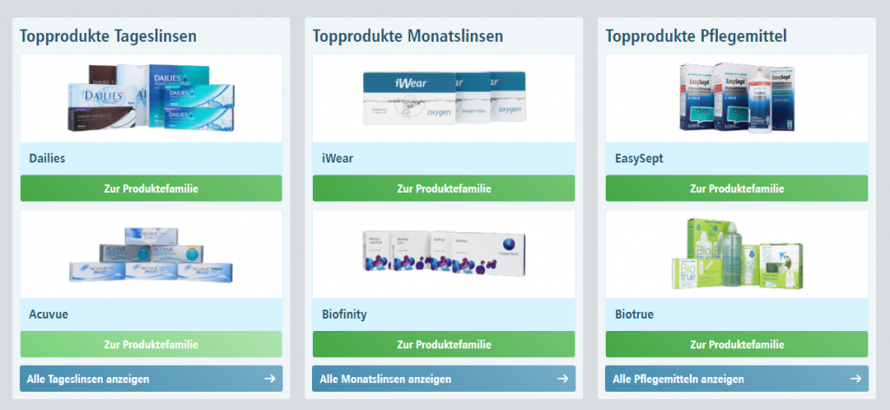Click the Dailies product image

click(x=151, y=97)
